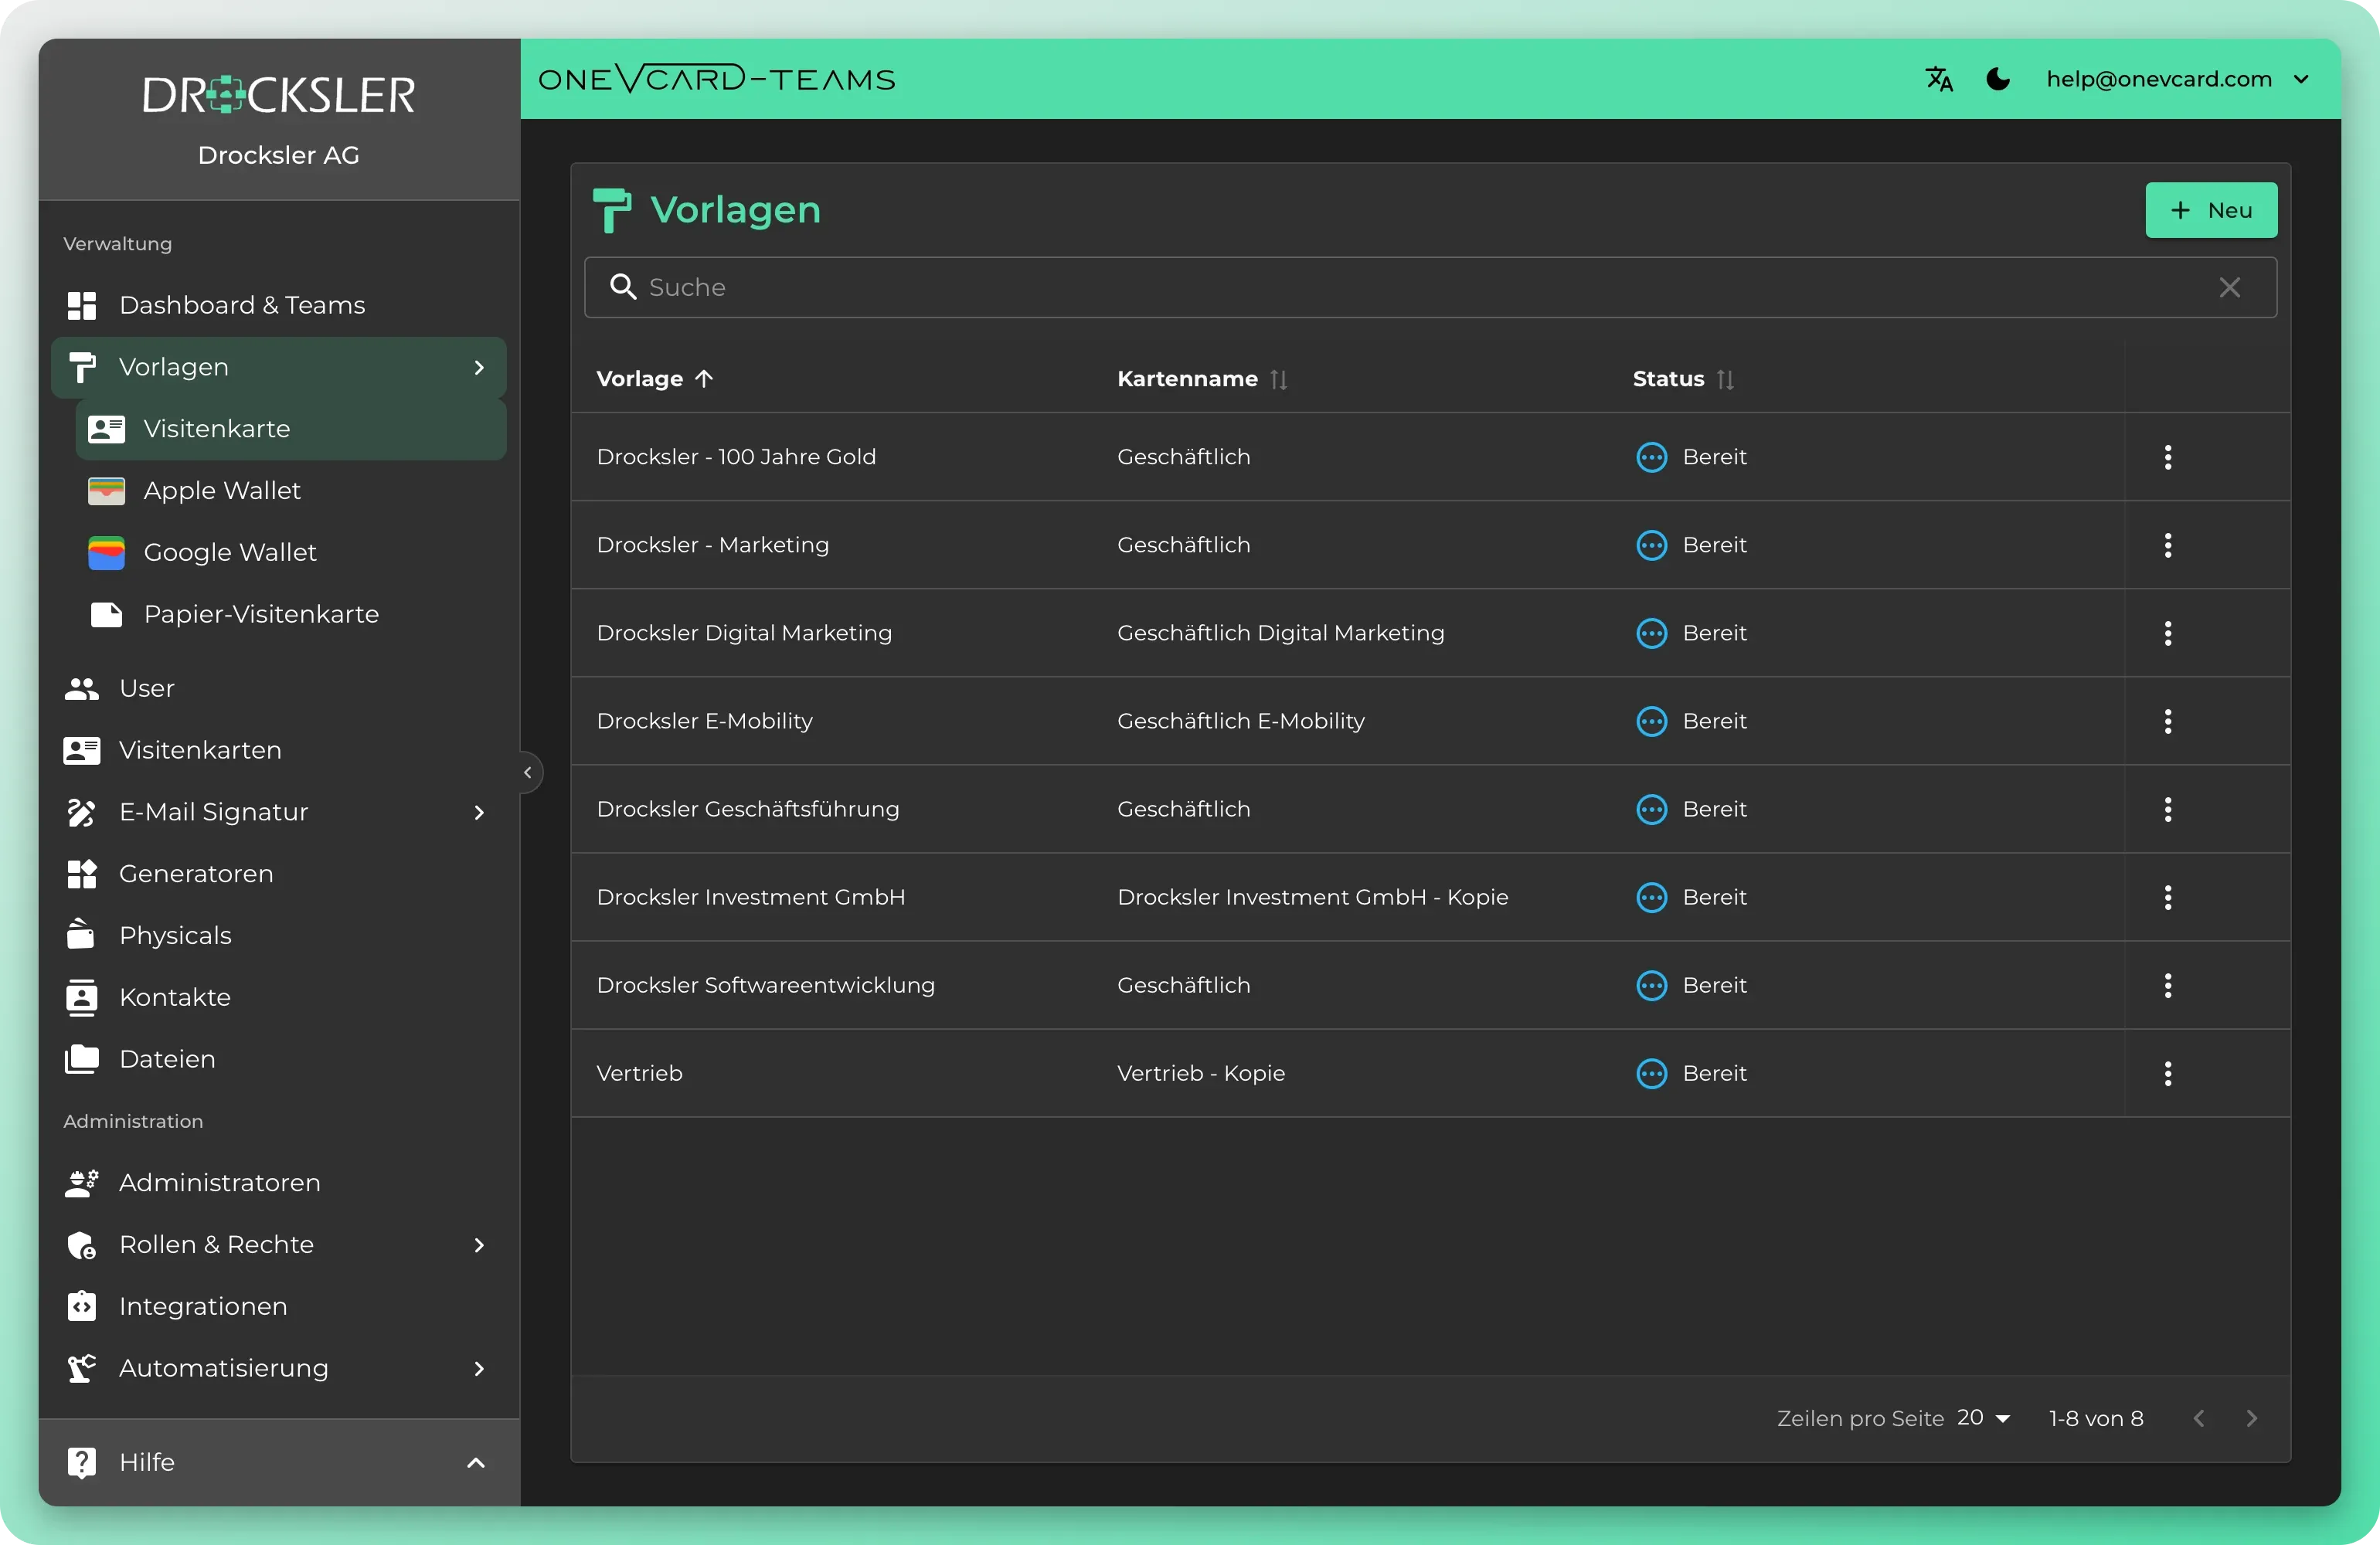Screen dimensions: 2380x1545
Task: Click the Drocksler - Marketing template name
Action: click(712, 545)
